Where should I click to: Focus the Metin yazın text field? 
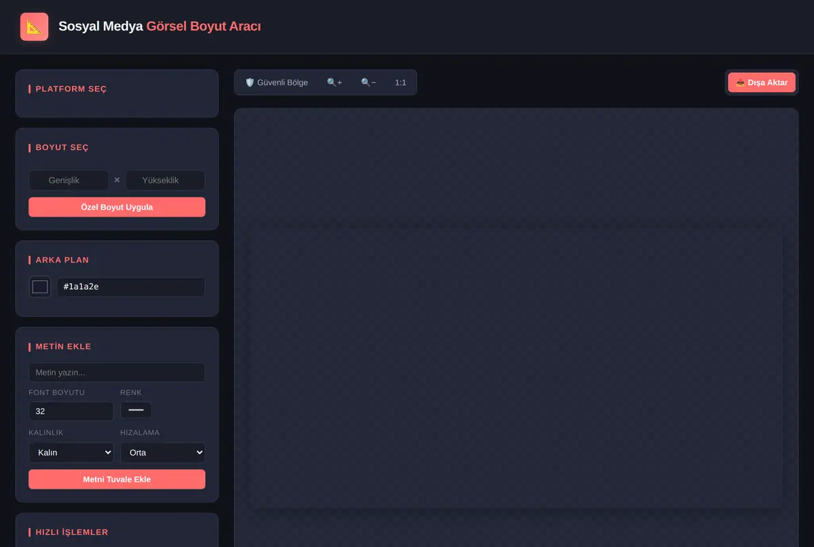pos(117,373)
